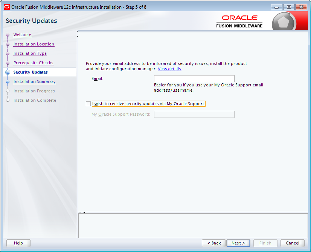
Task: Open the Prerequisite Checks step
Action: tap(33, 63)
